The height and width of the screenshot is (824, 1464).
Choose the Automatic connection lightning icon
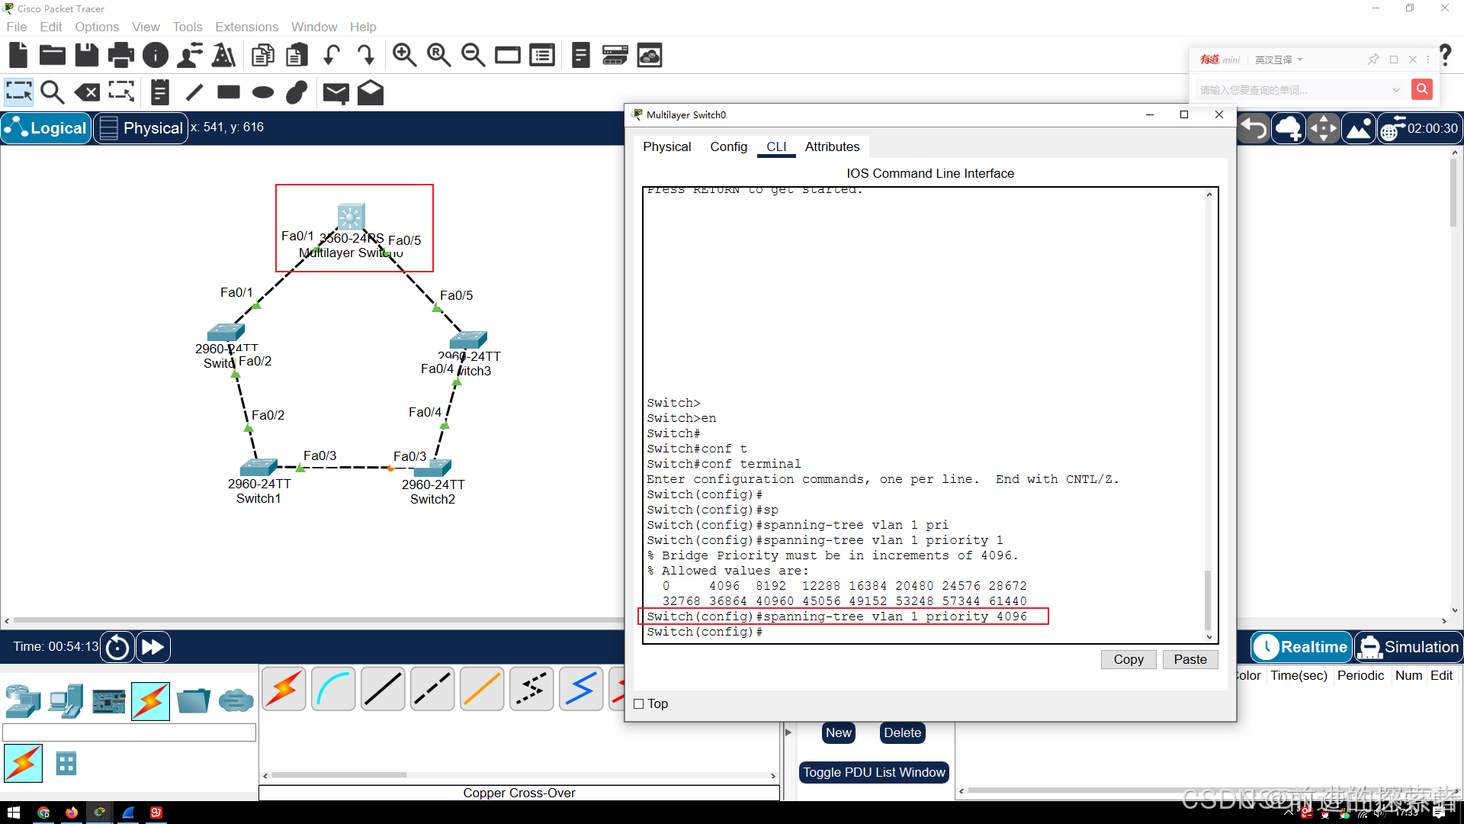(x=284, y=688)
